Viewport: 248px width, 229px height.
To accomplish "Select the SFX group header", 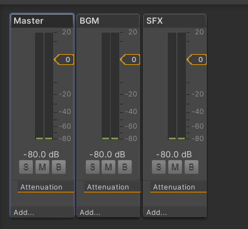I will tap(175, 21).
